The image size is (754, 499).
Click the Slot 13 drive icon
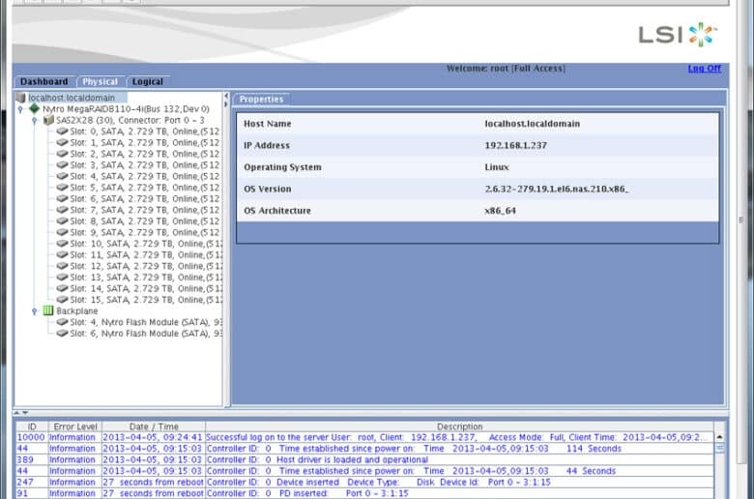[x=62, y=278]
